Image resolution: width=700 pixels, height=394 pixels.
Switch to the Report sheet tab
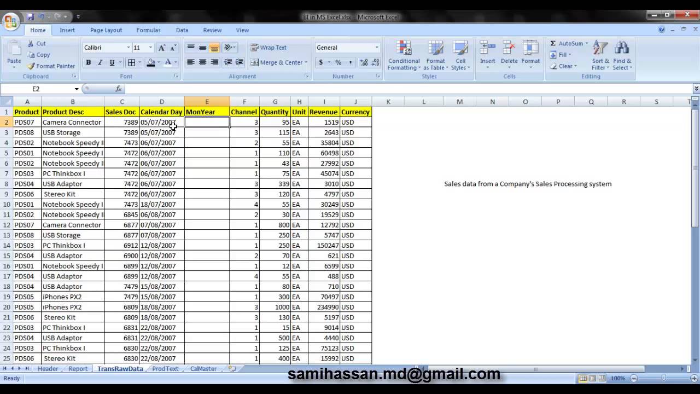pos(78,369)
